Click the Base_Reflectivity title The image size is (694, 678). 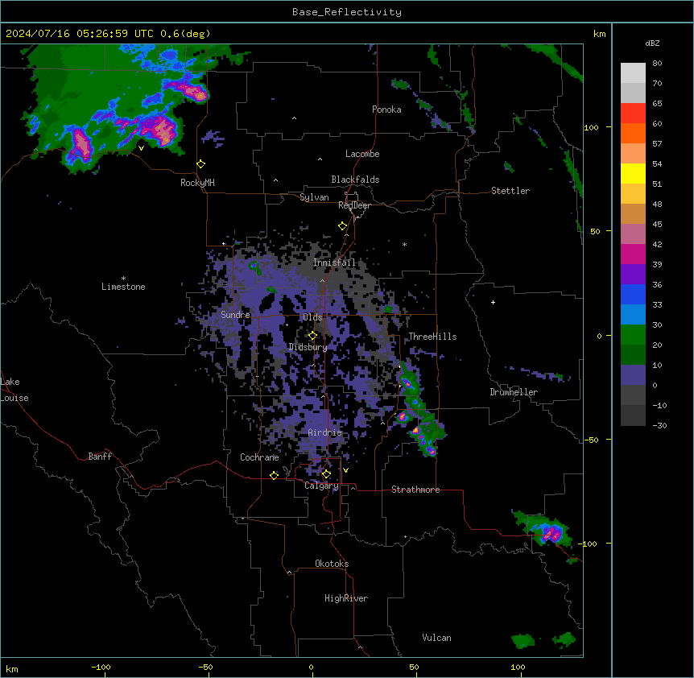[347, 12]
